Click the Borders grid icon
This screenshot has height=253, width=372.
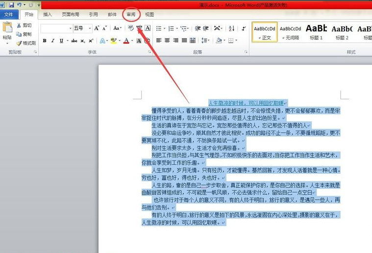(x=231, y=41)
